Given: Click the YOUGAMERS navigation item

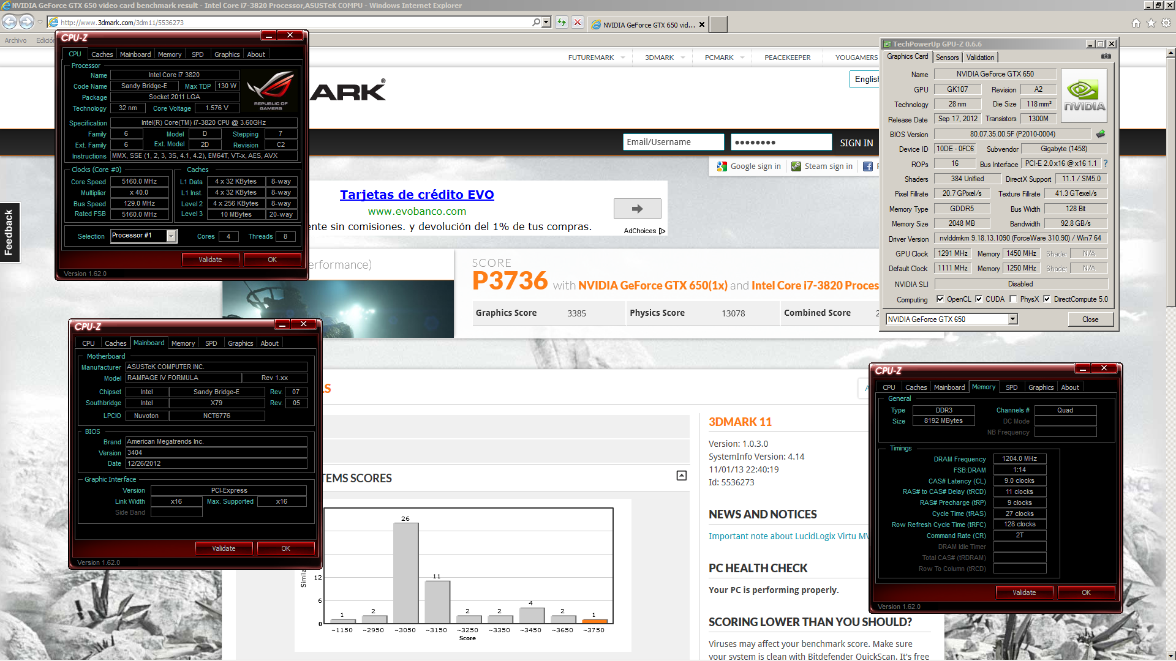Looking at the screenshot, I should tap(856, 58).
